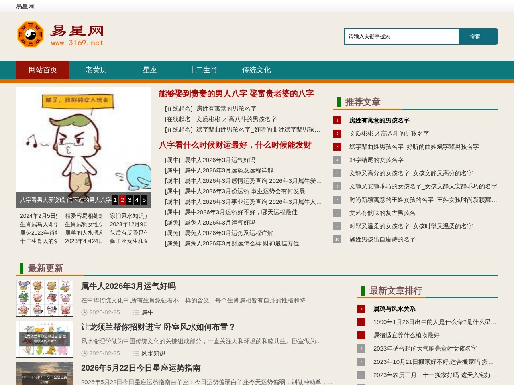Click the category list icon next to 属牛
The height and width of the screenshot is (385, 514).
tap(136, 312)
